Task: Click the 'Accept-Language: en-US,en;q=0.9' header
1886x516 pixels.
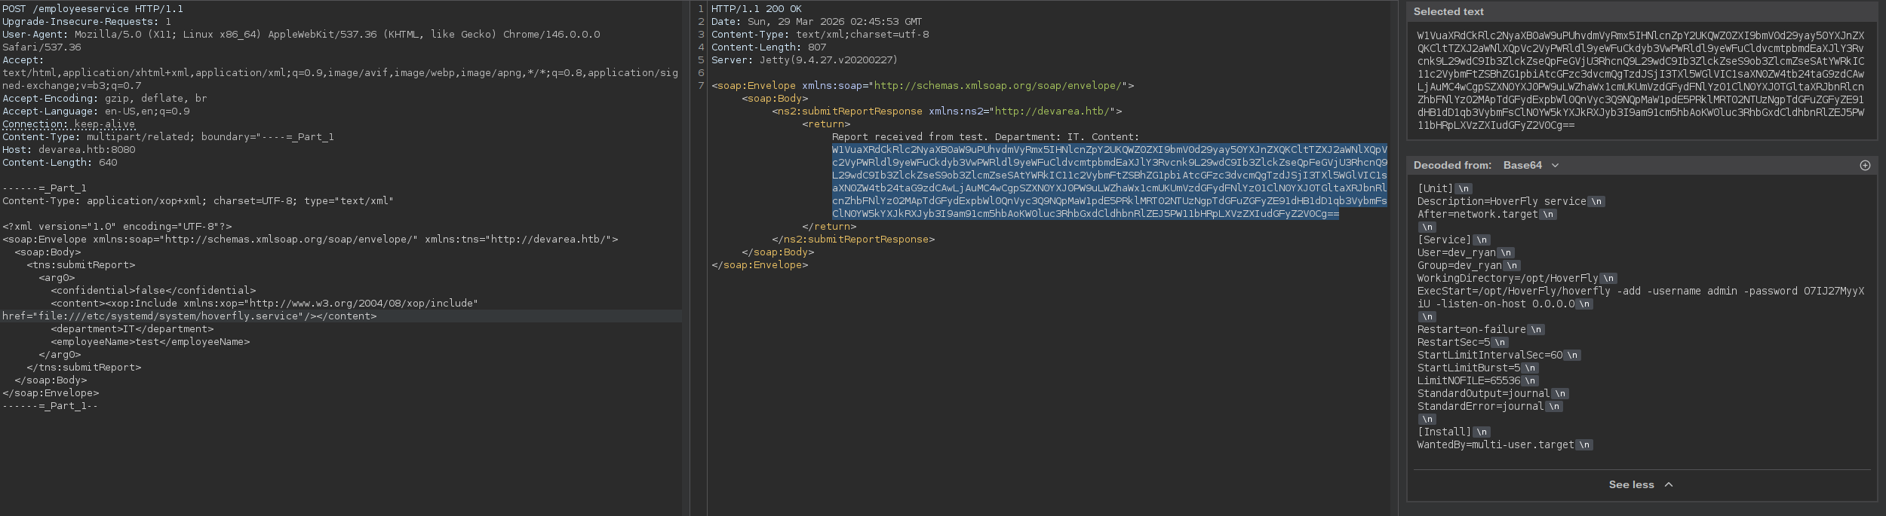Action: [96, 111]
